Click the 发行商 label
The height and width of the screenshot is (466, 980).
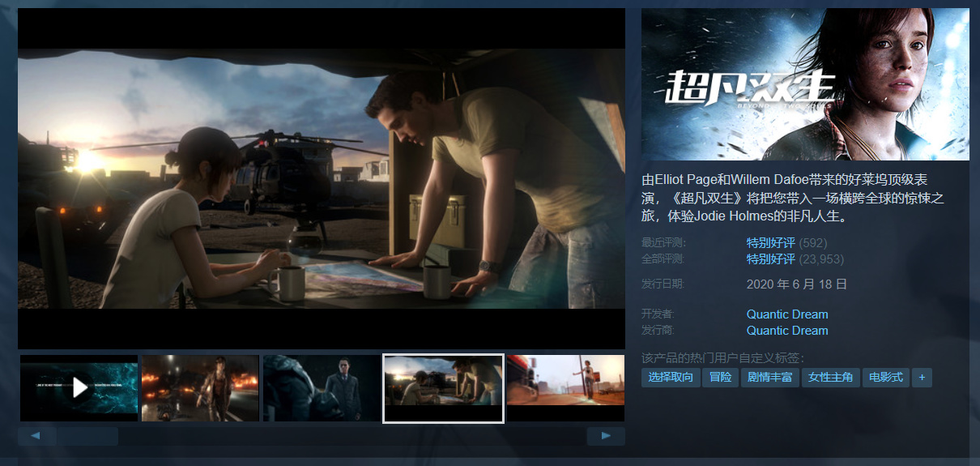coord(658,331)
